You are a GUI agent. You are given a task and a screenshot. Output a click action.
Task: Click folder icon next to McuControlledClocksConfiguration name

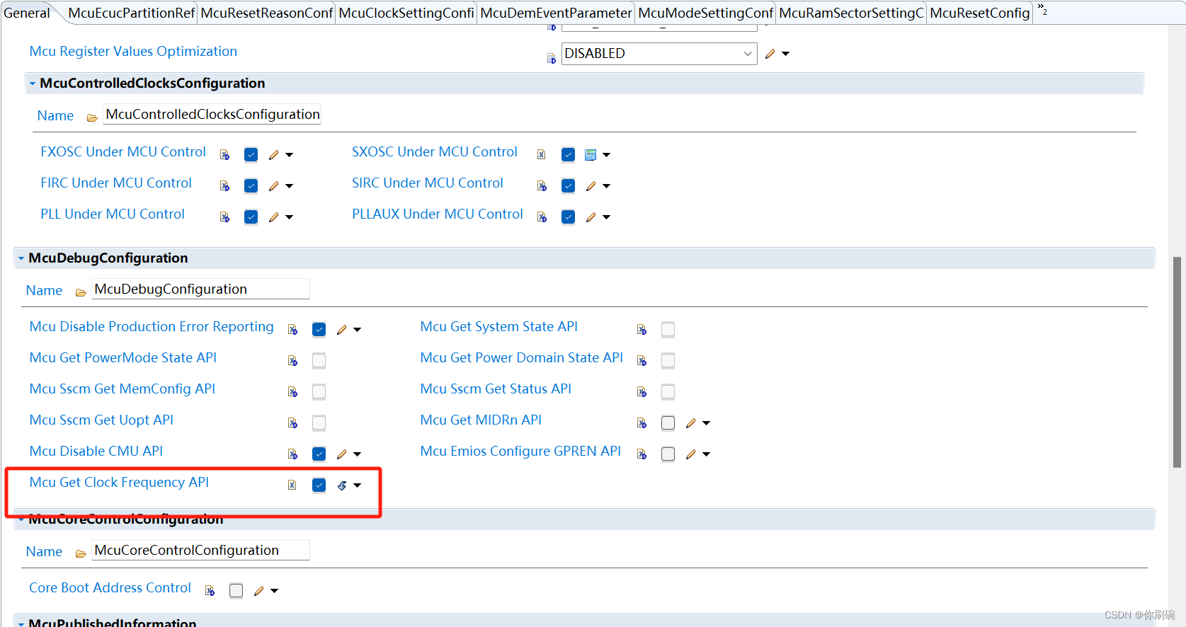92,117
